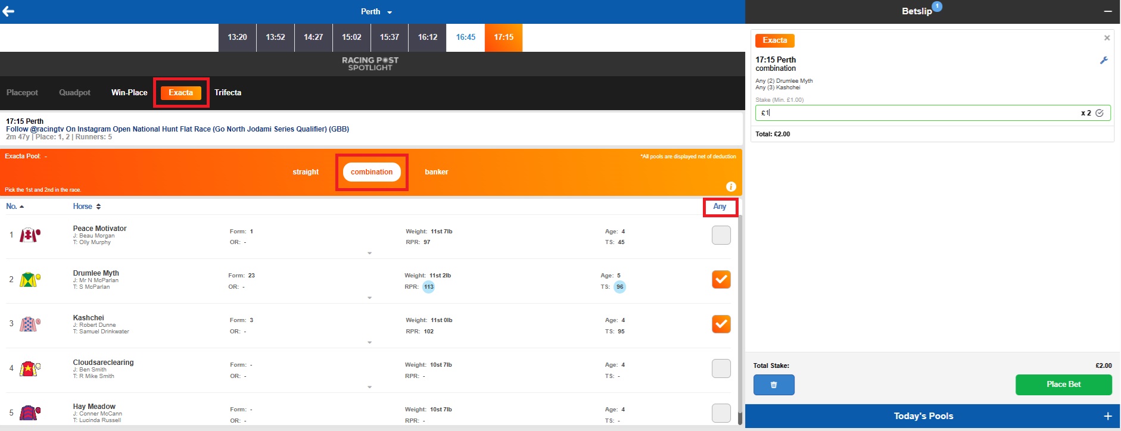Select the 15:37 race time
Image resolution: width=1121 pixels, height=431 pixels.
point(390,38)
